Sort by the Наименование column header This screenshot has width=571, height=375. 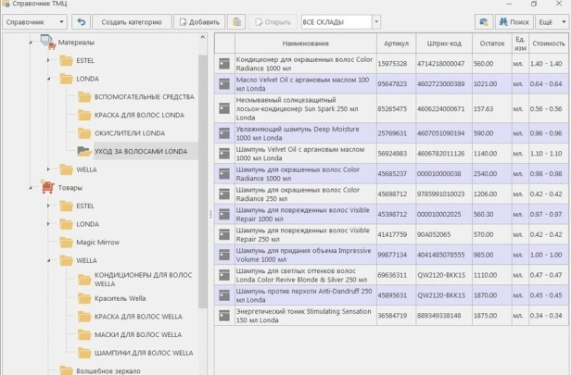306,43
